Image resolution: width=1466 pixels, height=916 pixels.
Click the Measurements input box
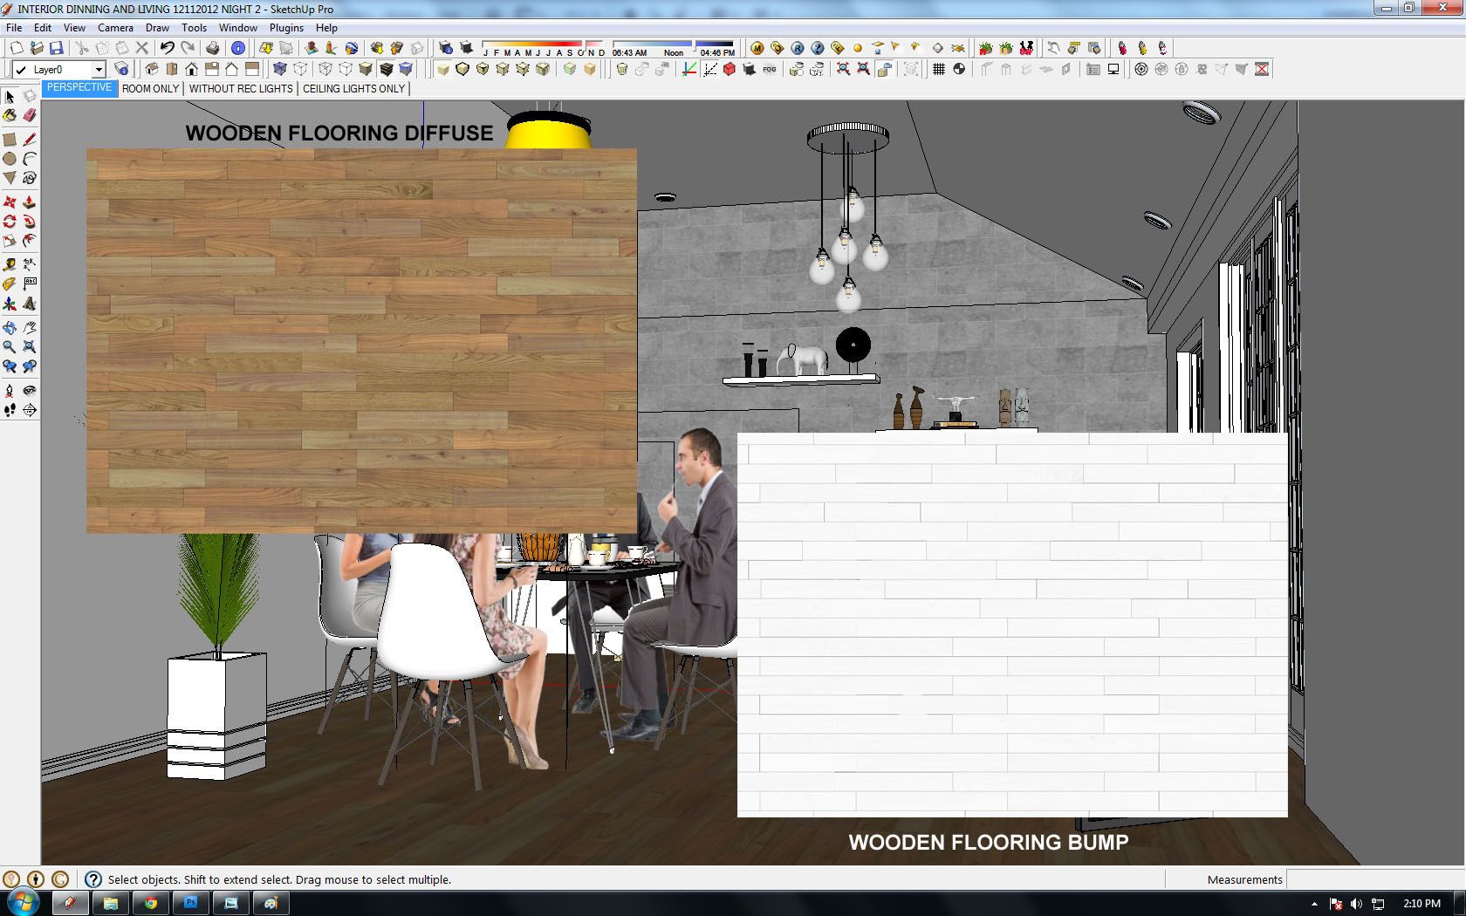(x=1375, y=879)
